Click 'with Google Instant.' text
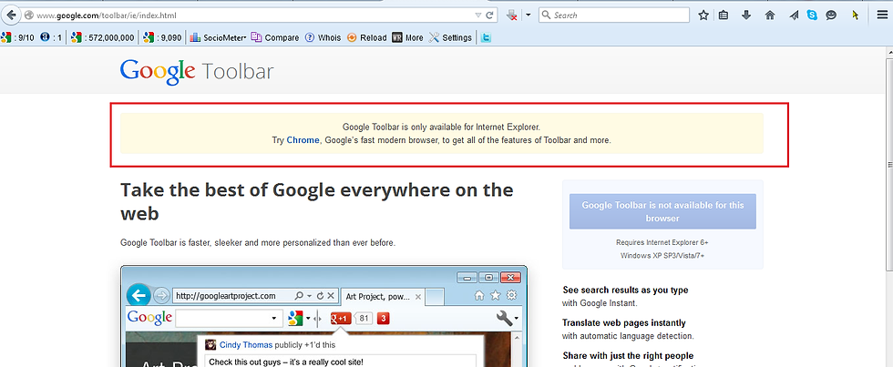The height and width of the screenshot is (367, 893). pos(600,303)
